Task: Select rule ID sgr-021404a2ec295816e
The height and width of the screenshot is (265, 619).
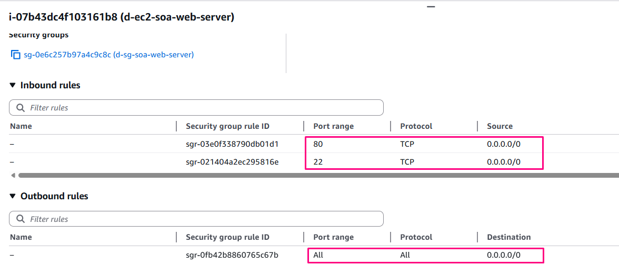Action: [x=232, y=162]
